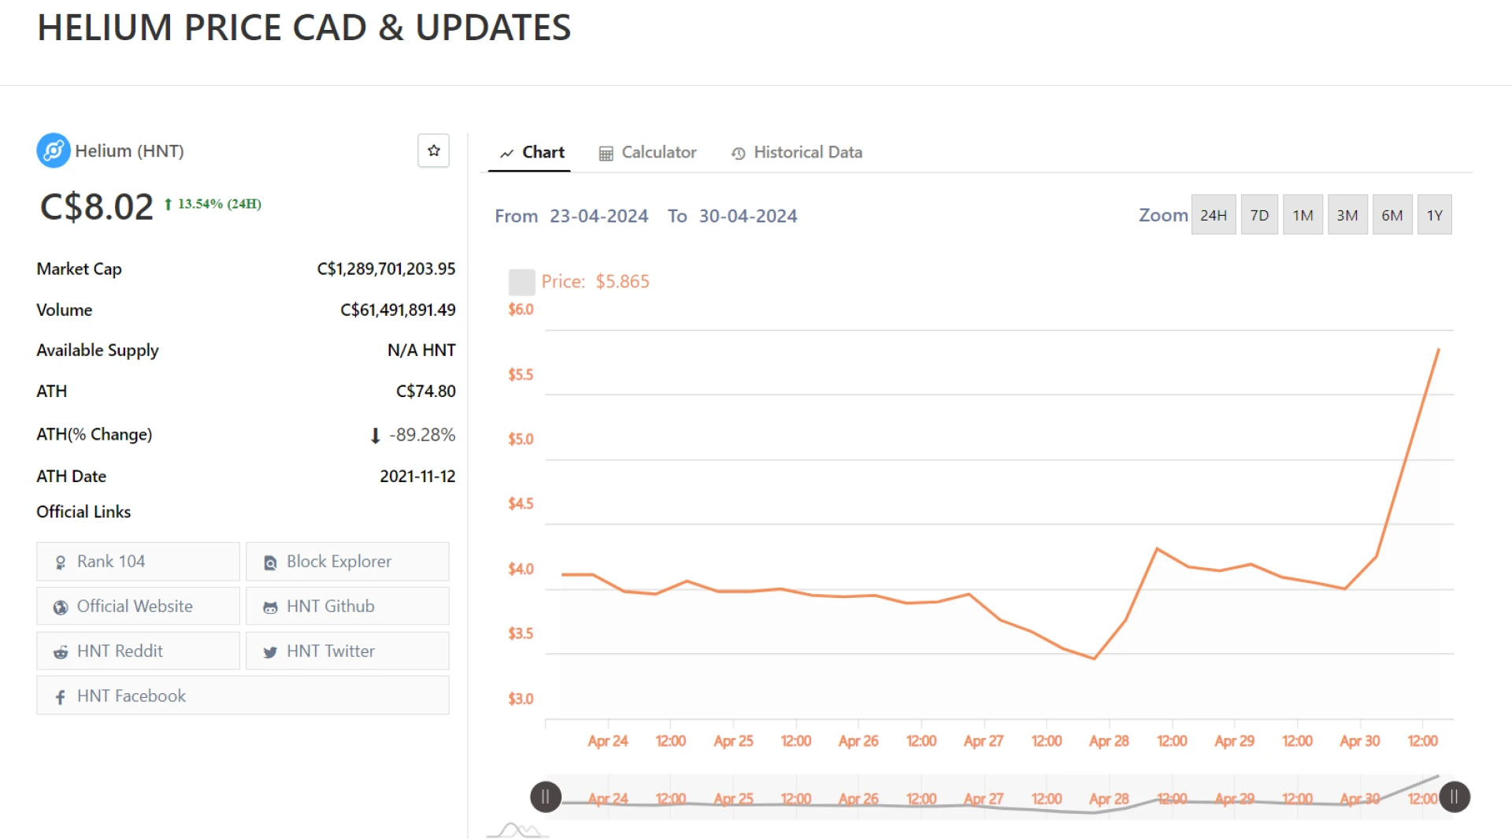Click the Reddit icon beside HNT Reddit
This screenshot has width=1512, height=839.
(61, 652)
